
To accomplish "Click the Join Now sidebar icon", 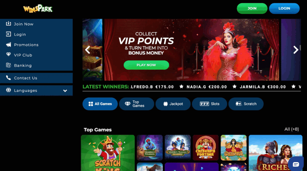I will [8, 24].
